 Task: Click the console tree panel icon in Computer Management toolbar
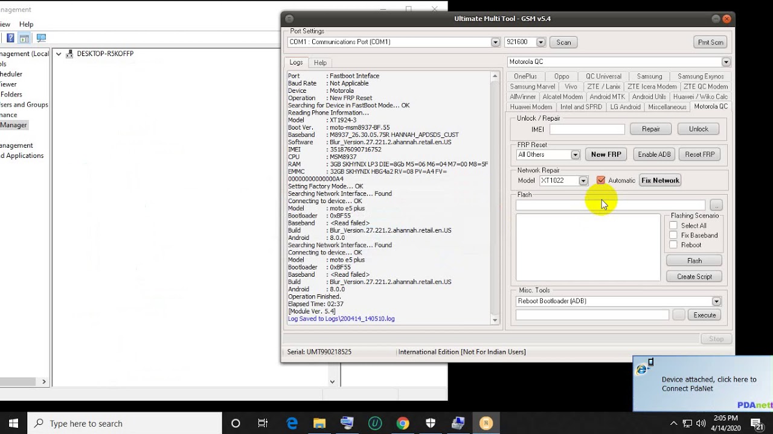pyautogui.click(x=24, y=38)
